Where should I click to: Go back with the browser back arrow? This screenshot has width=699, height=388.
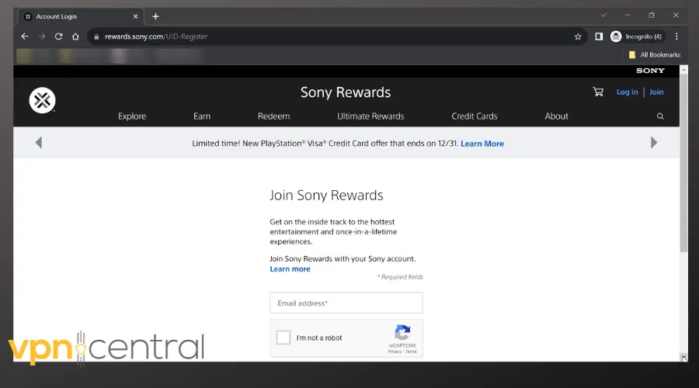click(25, 36)
